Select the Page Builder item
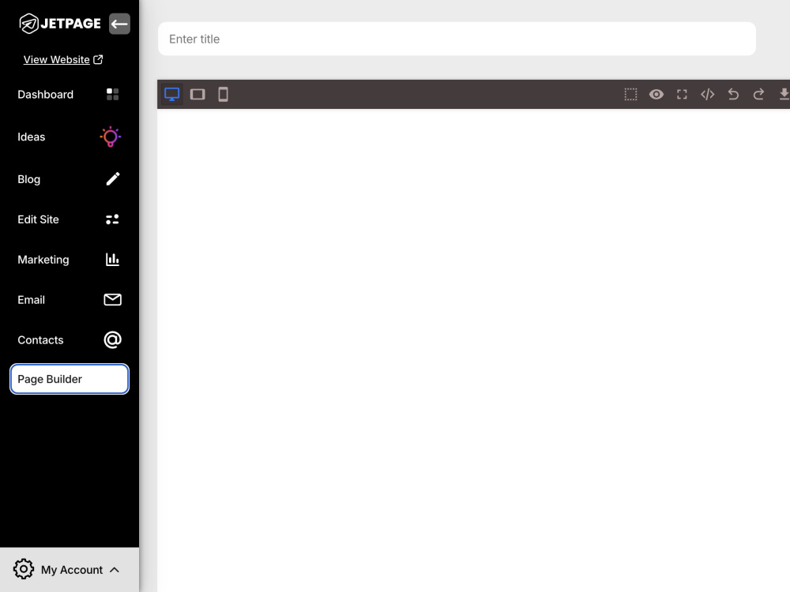Screen dimensions: 790x592 pyautogui.click(x=70, y=379)
